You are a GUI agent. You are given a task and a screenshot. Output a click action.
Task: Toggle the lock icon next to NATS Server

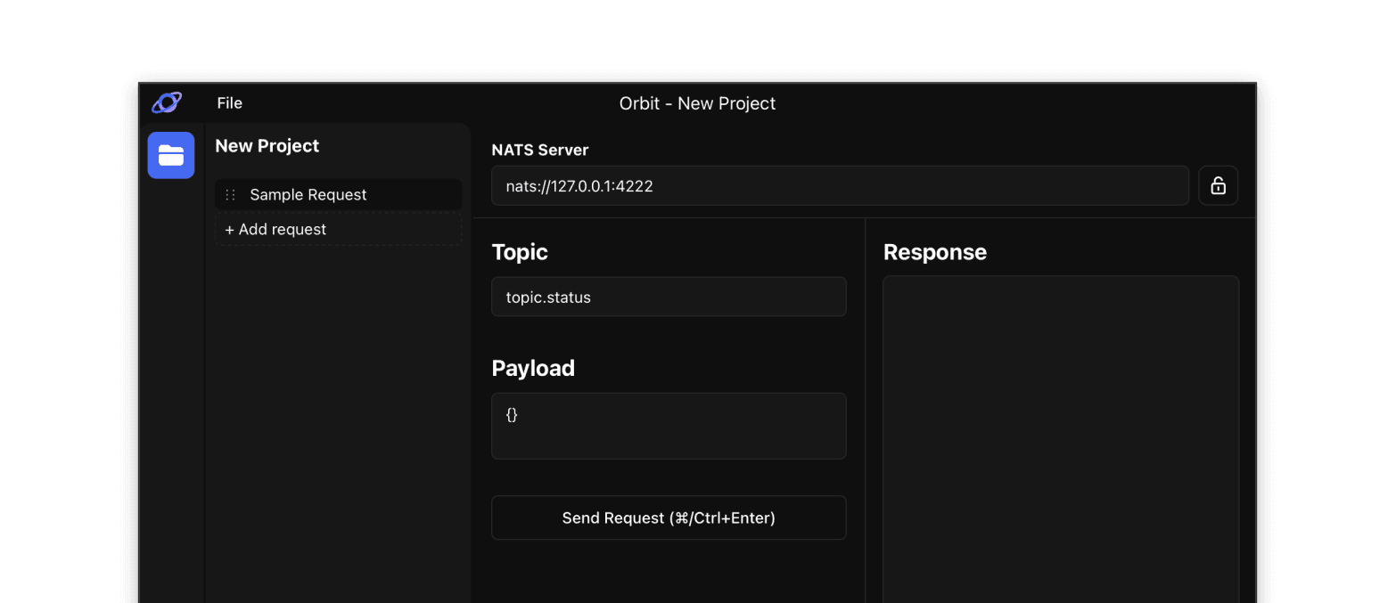(x=1218, y=185)
